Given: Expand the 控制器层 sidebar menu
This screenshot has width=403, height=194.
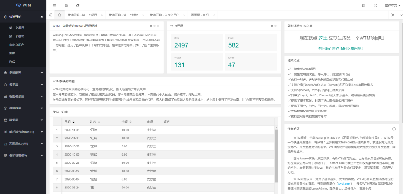Looking at the screenshot, I should (23, 108).
